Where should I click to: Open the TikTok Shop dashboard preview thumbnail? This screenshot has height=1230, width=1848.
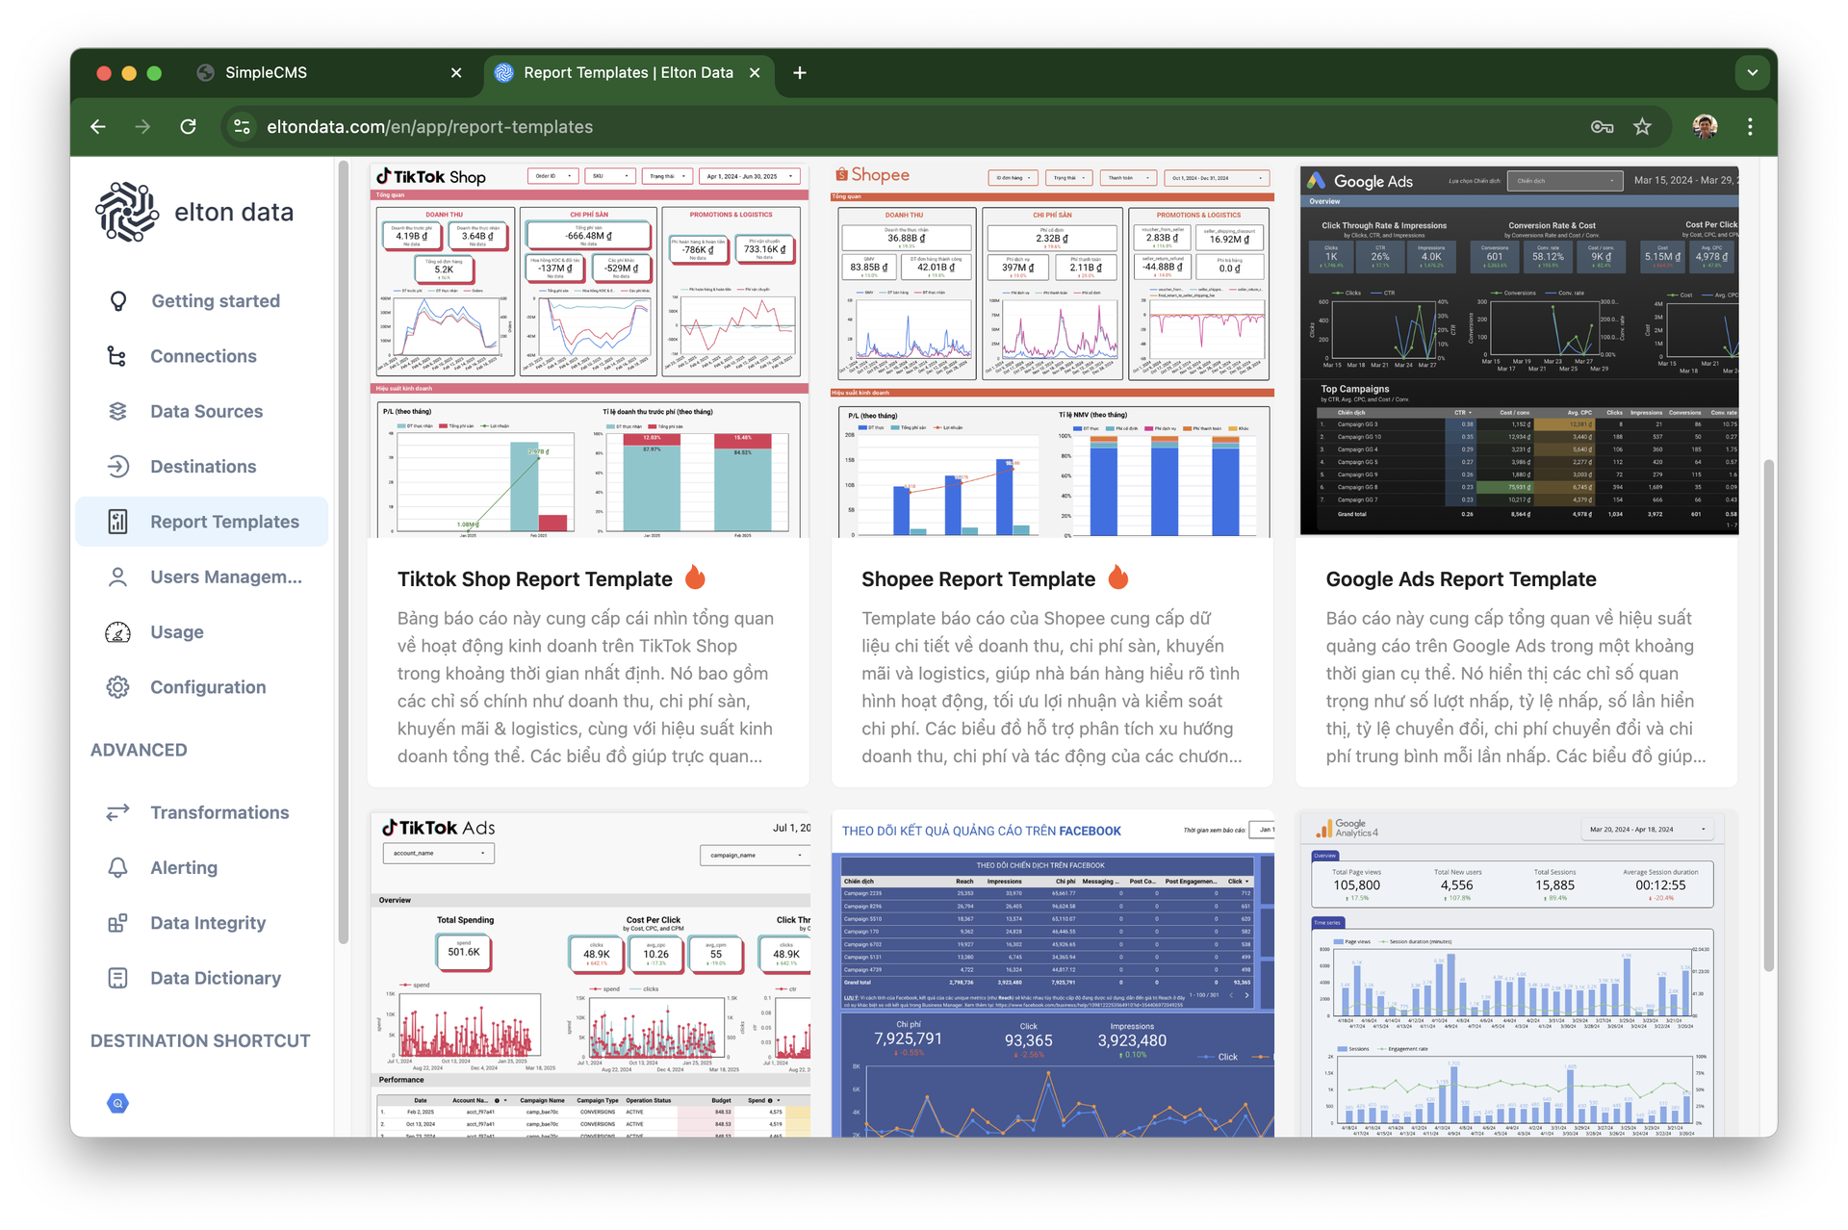point(589,350)
